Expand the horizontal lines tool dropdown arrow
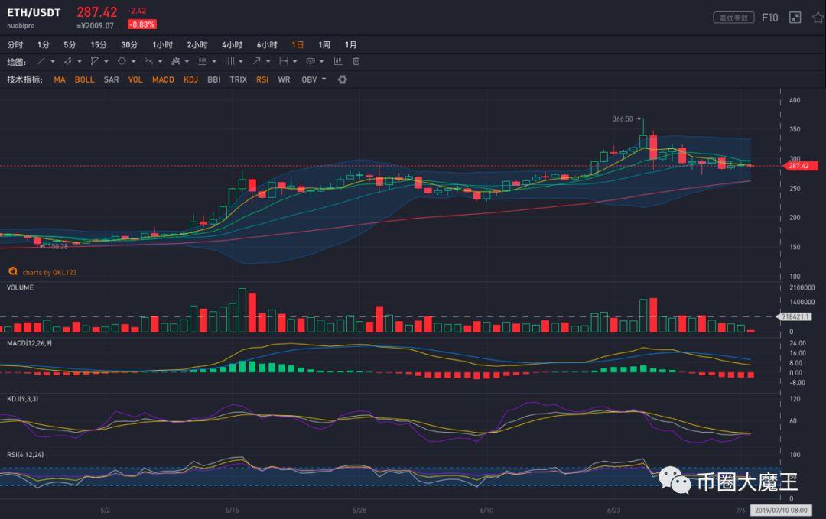The image size is (826, 519). coord(214,62)
